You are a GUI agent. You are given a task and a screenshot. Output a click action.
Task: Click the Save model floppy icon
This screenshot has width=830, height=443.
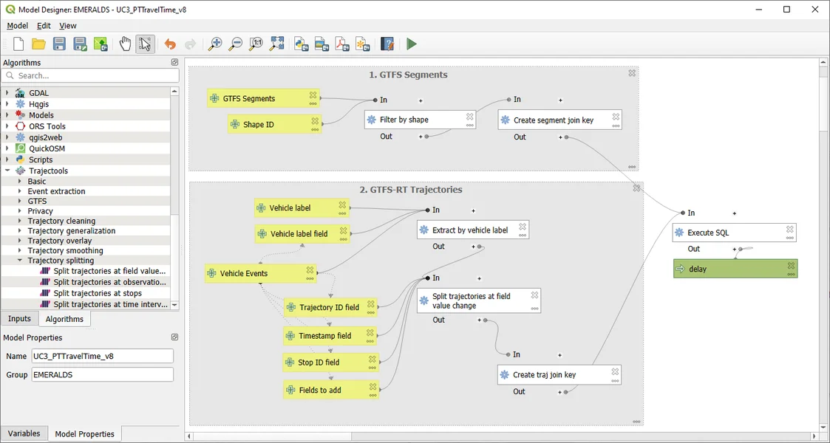click(59, 44)
